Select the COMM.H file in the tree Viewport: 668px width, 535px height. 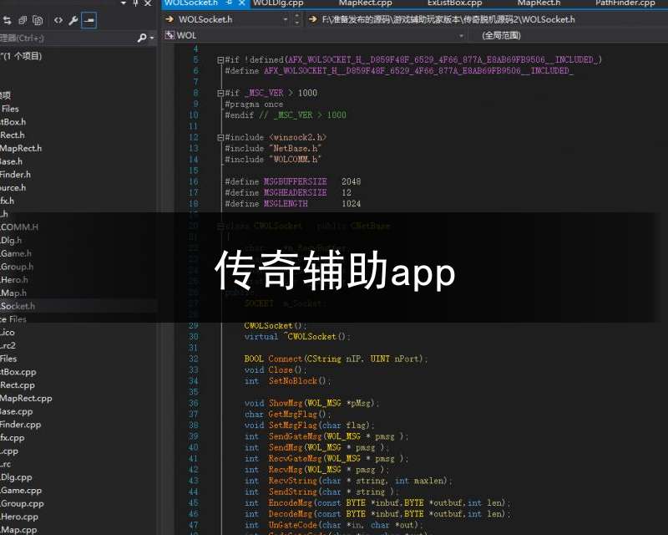[19, 227]
